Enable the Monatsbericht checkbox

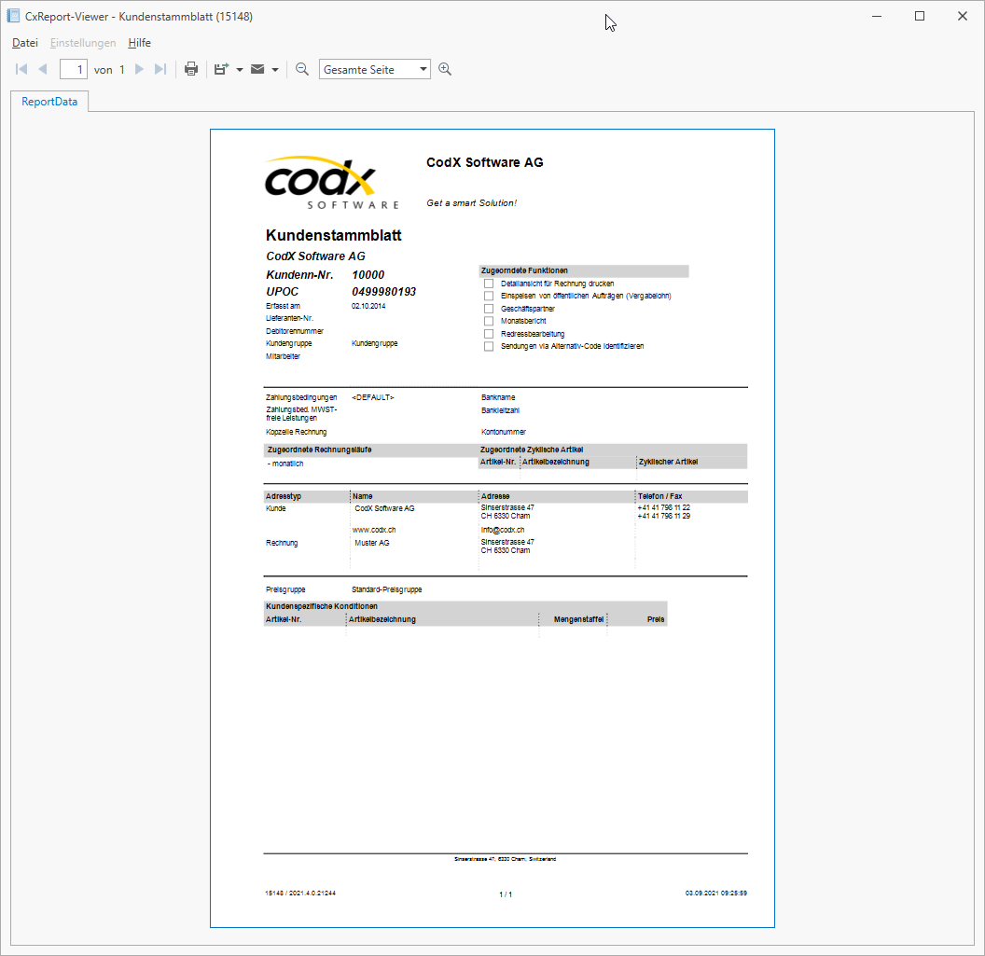[489, 320]
